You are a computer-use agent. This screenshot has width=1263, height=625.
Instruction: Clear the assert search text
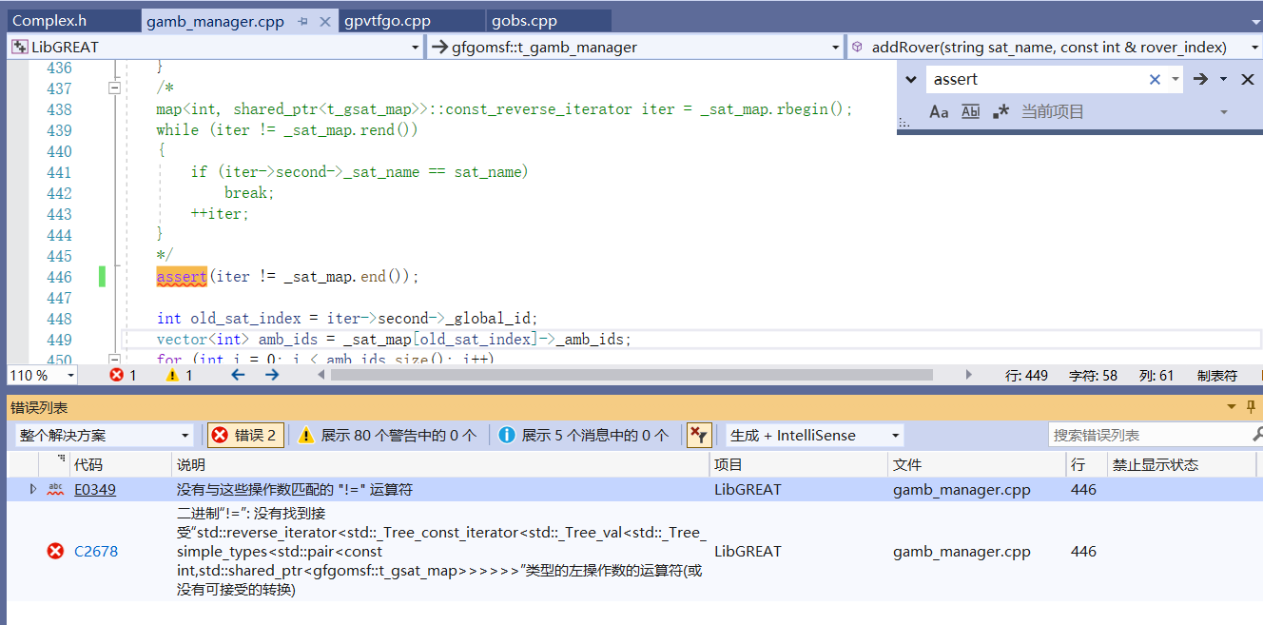click(1155, 80)
